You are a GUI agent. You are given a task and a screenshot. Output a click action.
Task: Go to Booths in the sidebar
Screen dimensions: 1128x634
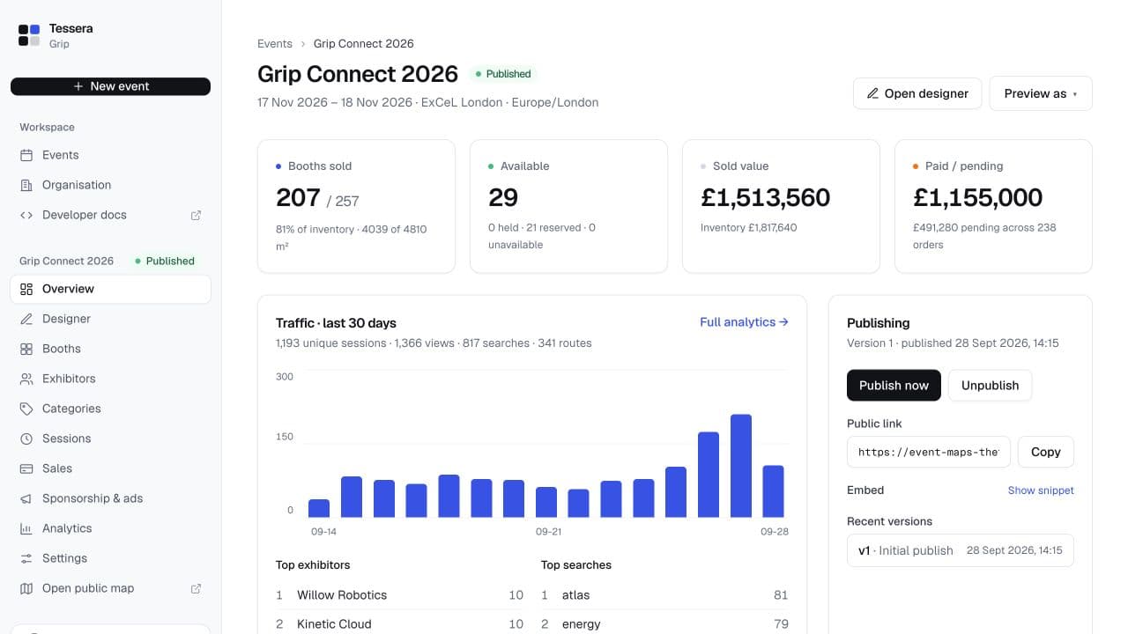click(111, 349)
